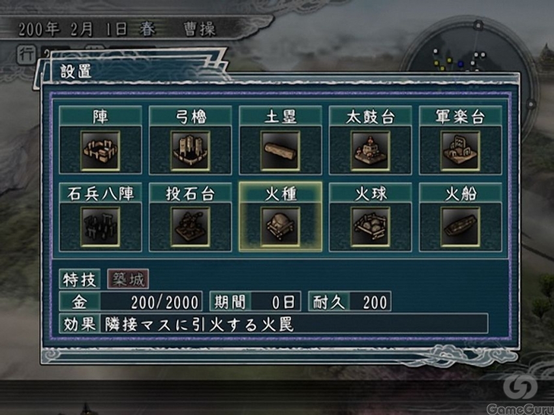Click the 金 200/2000 gold field
Viewport: 554px width, 415px height.
coord(131,301)
